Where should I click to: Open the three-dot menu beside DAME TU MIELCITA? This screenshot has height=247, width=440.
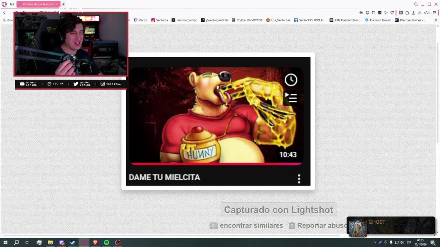point(299,179)
